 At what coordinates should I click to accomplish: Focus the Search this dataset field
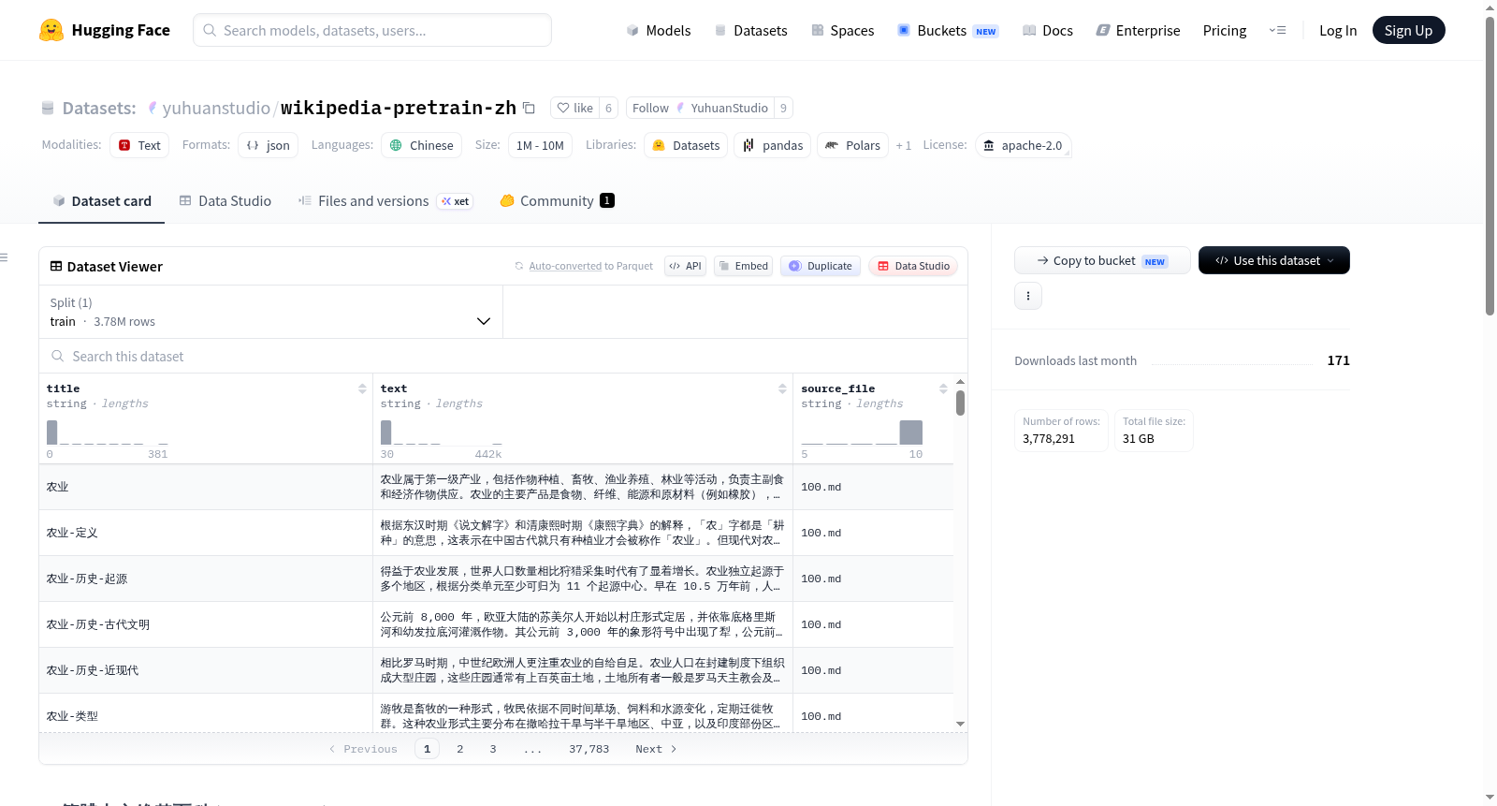click(503, 356)
